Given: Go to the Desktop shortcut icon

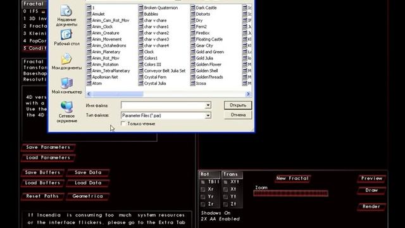Looking at the screenshot, I should pyautogui.click(x=66, y=35).
